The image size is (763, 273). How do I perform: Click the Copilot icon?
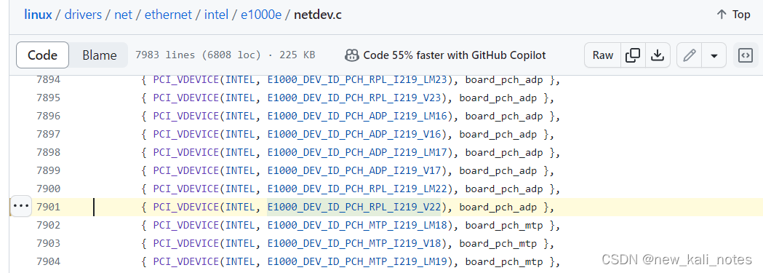pyautogui.click(x=351, y=55)
